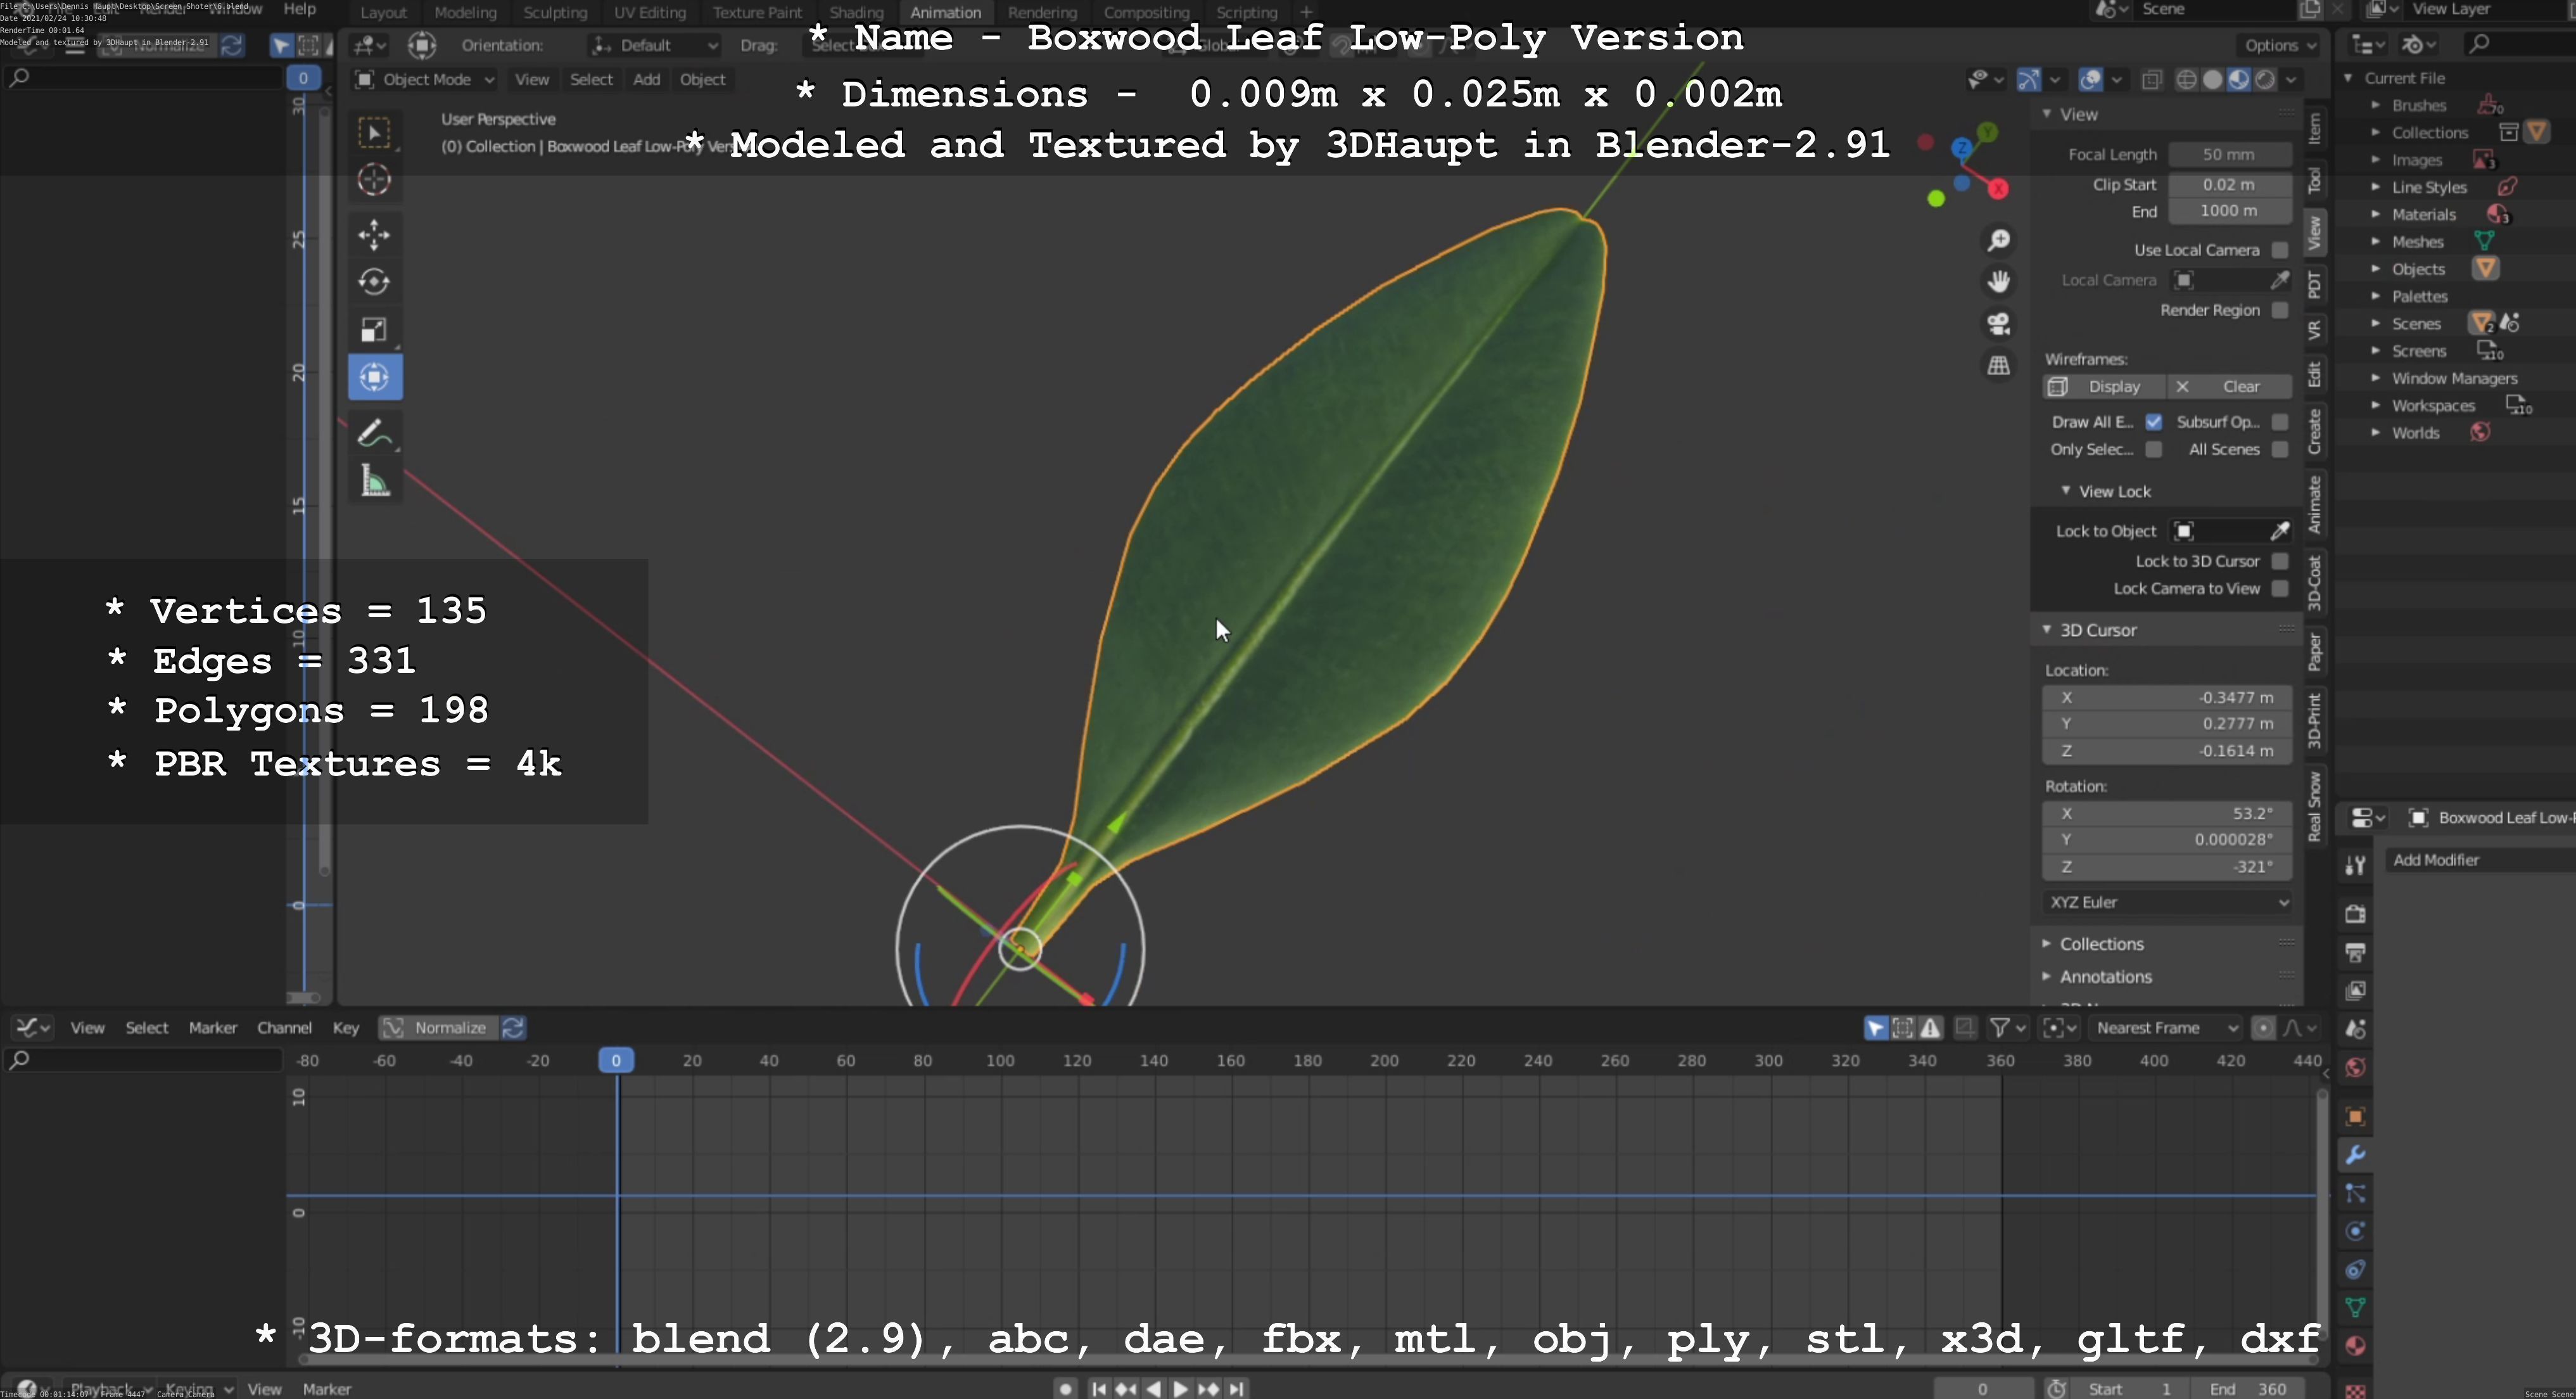Image resolution: width=2576 pixels, height=1399 pixels.
Task: Jump to last frame
Action: [1237, 1389]
